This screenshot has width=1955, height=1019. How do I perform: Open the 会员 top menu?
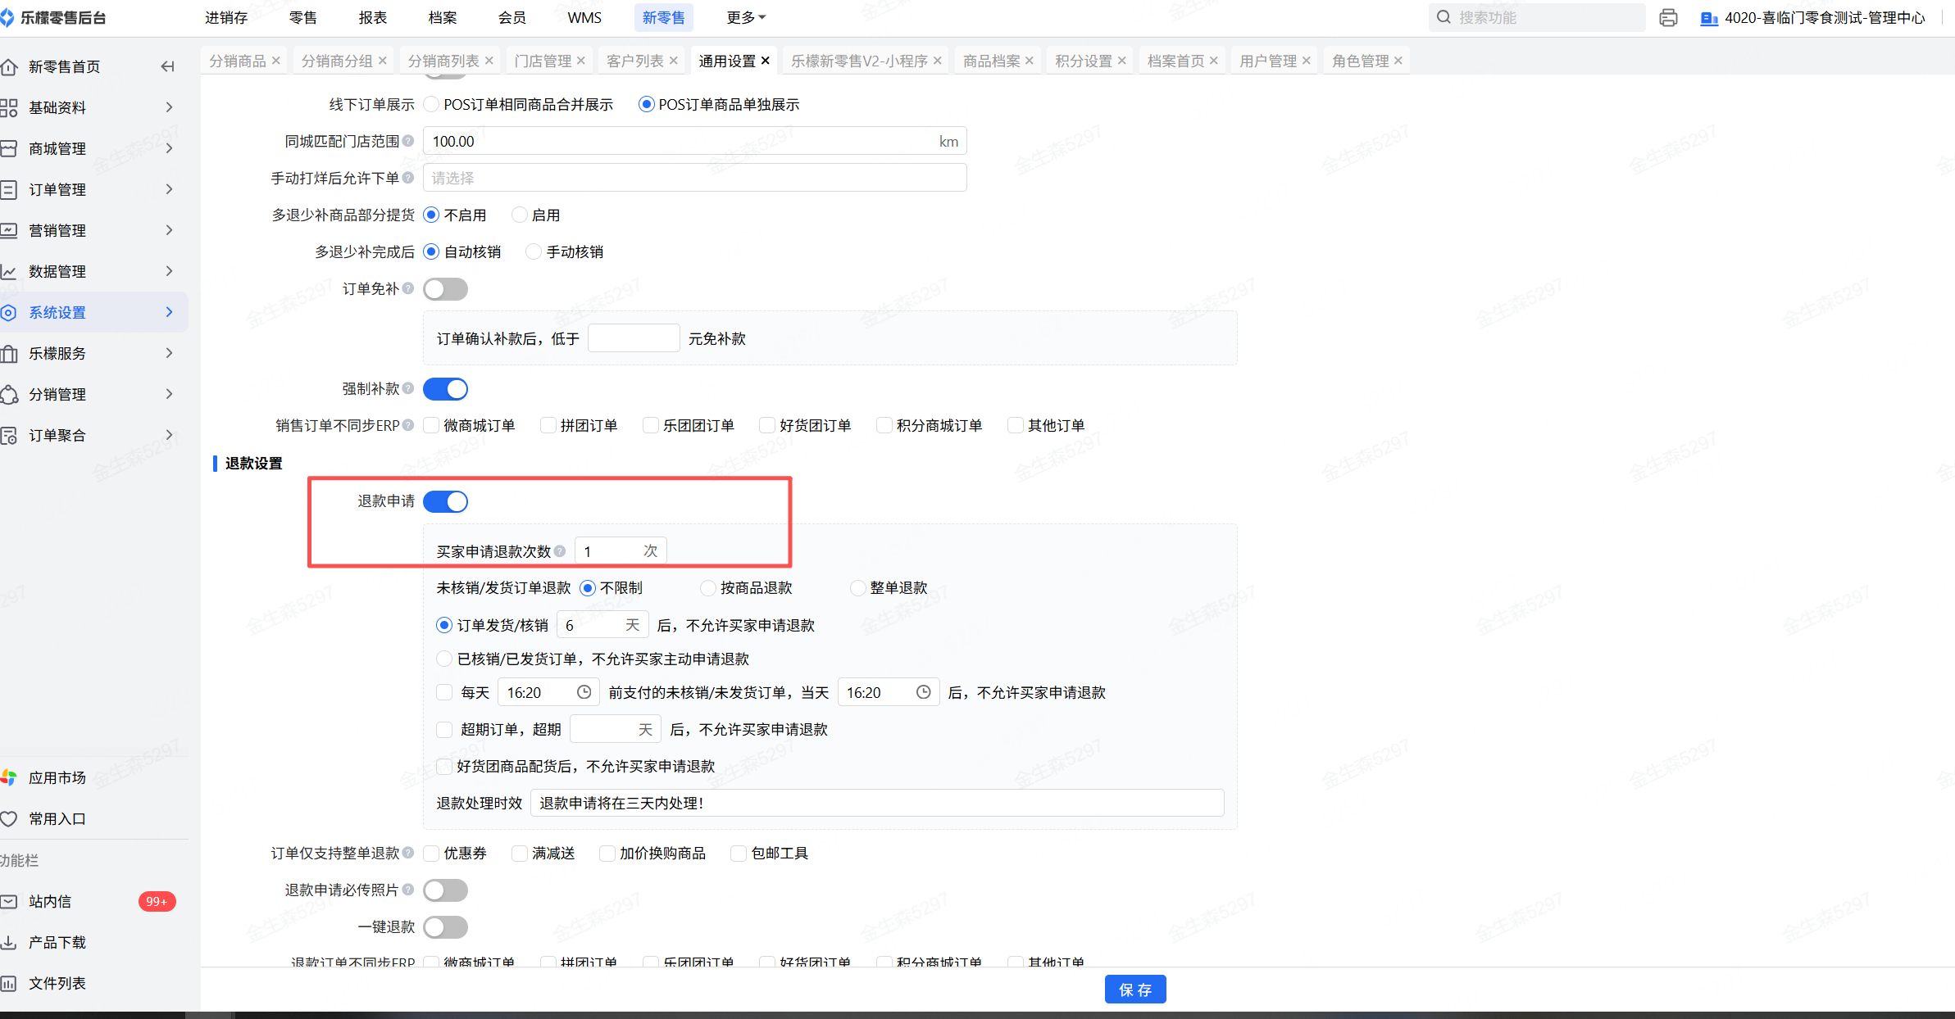point(511,17)
